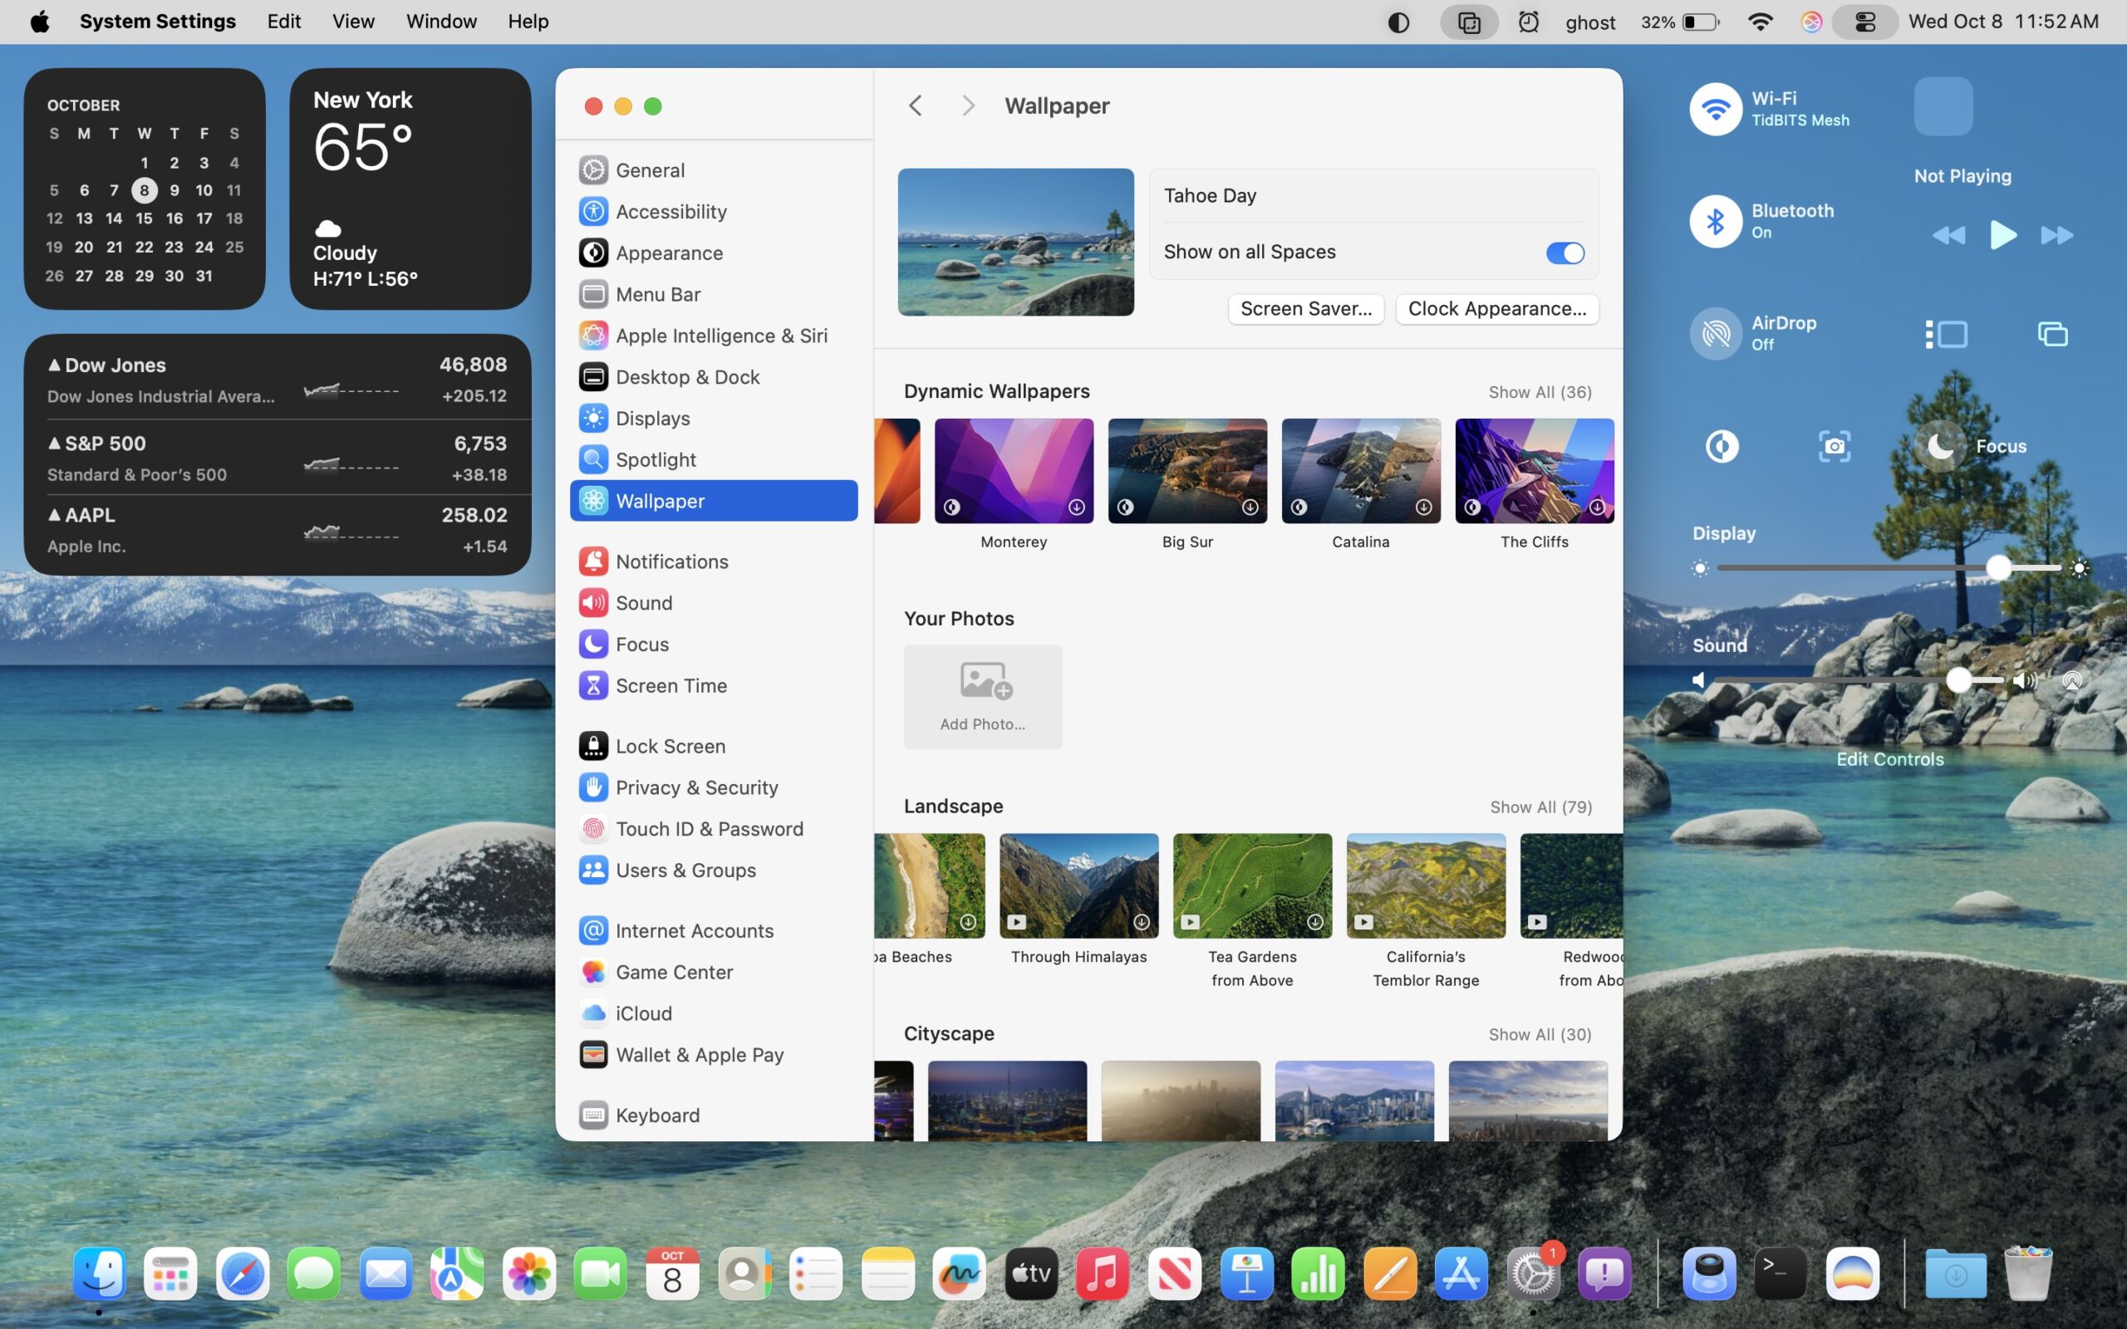Expand Cityscape wallpapers with Show All (30)
This screenshot has width=2127, height=1329.
pos(1539,1035)
